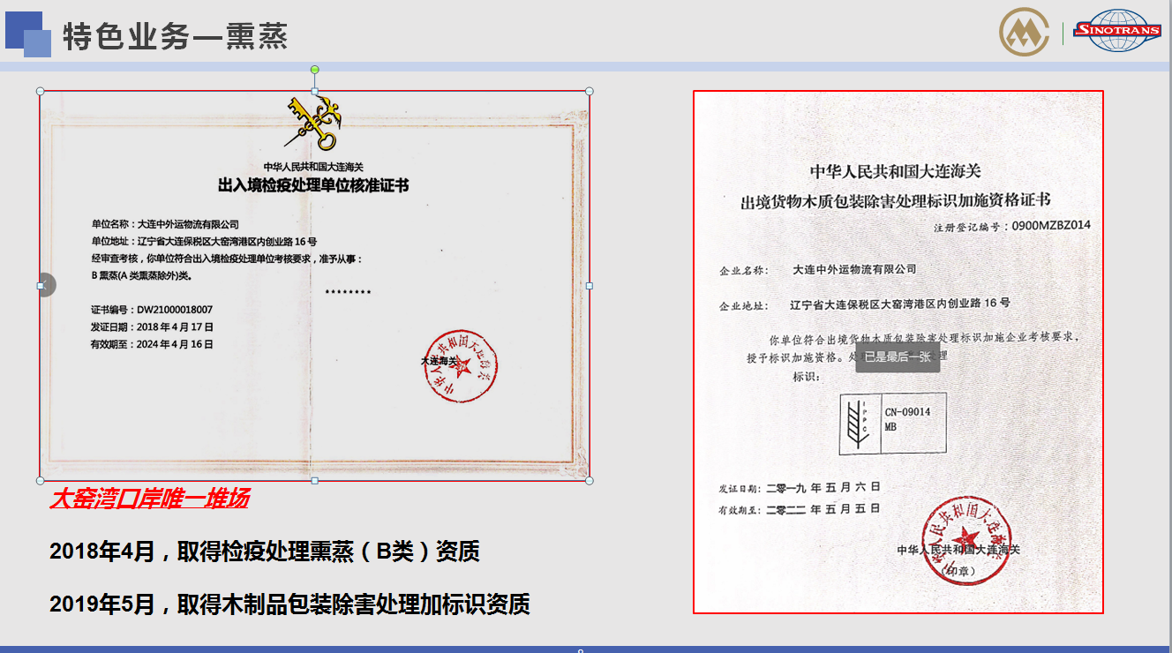Viewport: 1172px width, 653px height.
Task: Click '证书编号：DW21000018007'
Action: 152,310
